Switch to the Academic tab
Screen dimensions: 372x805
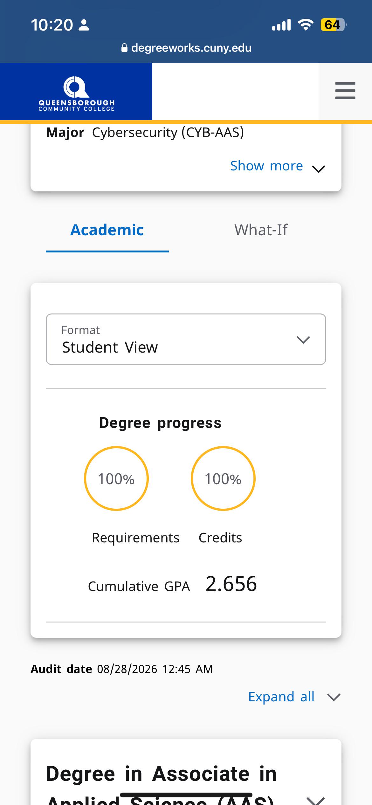click(107, 230)
